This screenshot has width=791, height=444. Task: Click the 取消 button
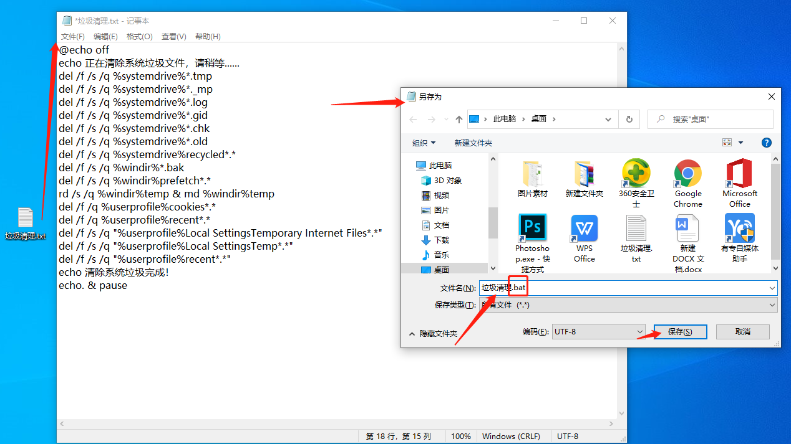[x=742, y=332]
